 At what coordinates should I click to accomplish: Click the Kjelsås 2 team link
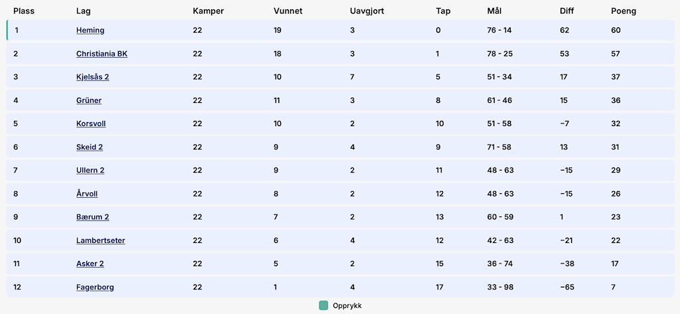click(x=92, y=77)
